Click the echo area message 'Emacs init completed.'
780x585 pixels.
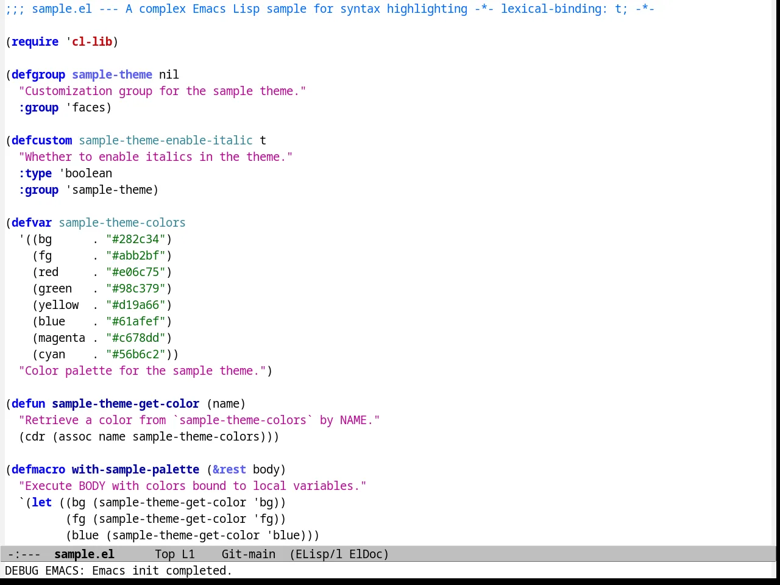162,570
